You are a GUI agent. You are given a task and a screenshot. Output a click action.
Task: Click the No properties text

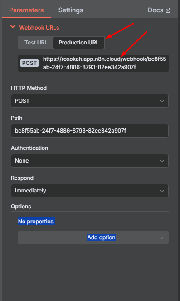click(36, 222)
